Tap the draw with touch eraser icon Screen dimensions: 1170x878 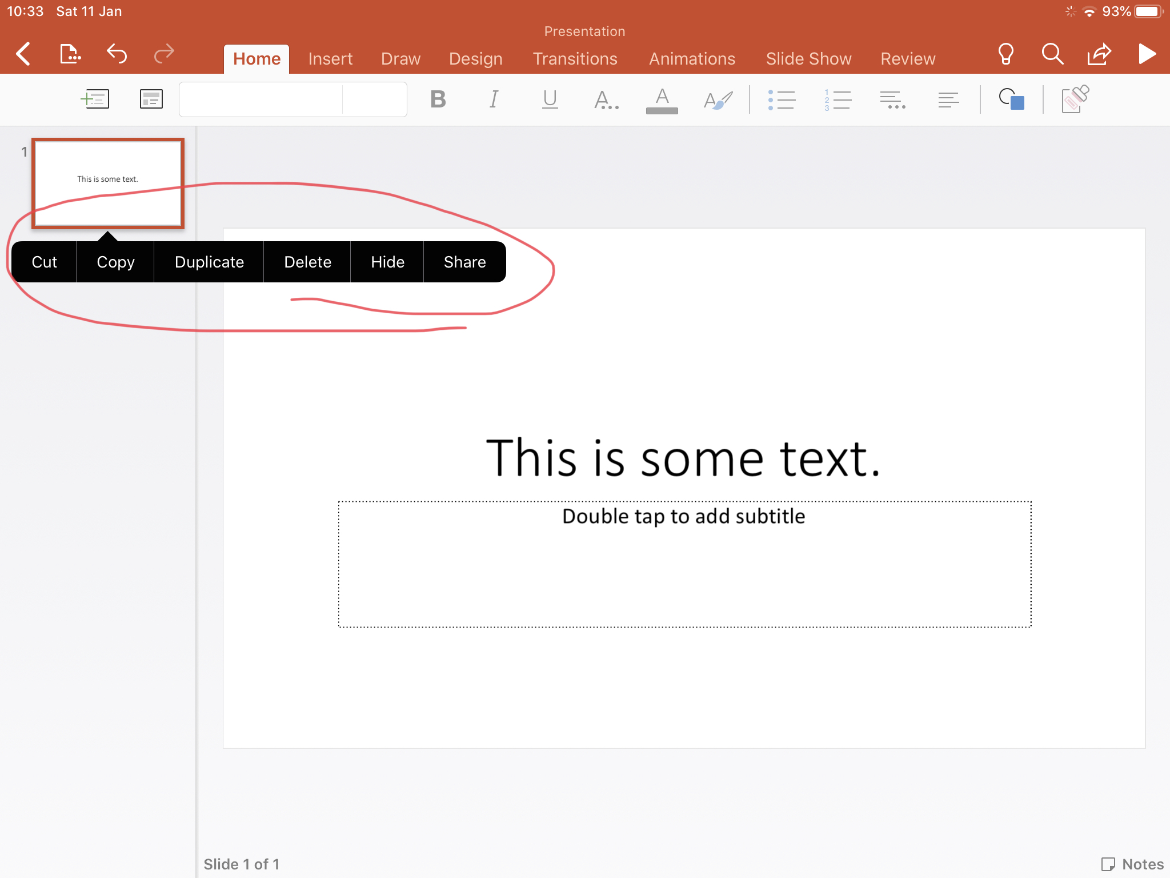click(1075, 99)
